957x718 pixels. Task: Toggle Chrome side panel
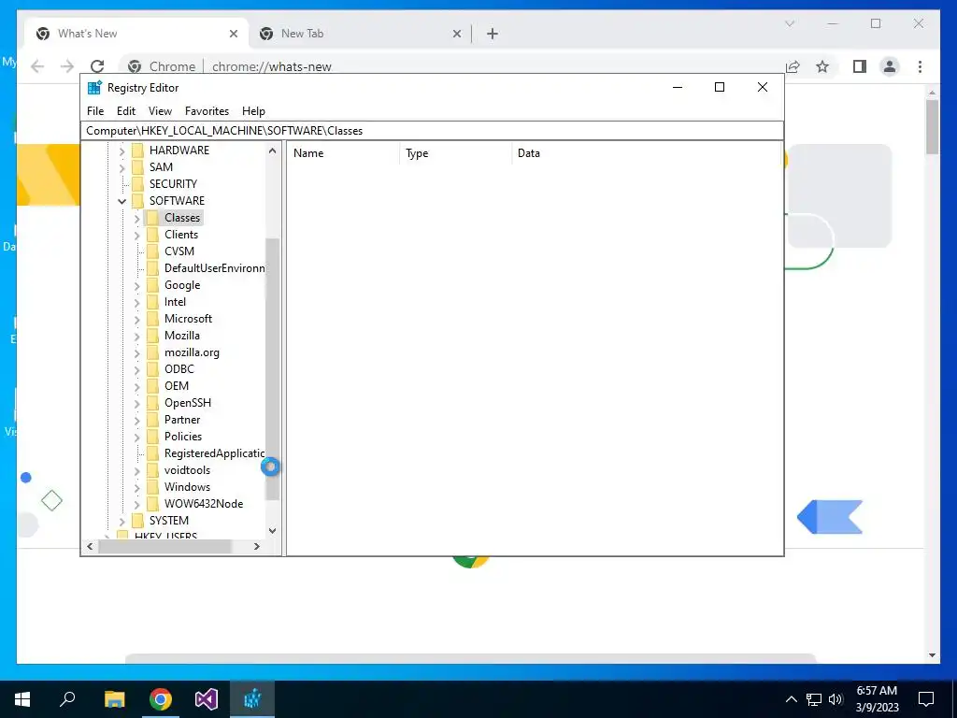click(860, 66)
